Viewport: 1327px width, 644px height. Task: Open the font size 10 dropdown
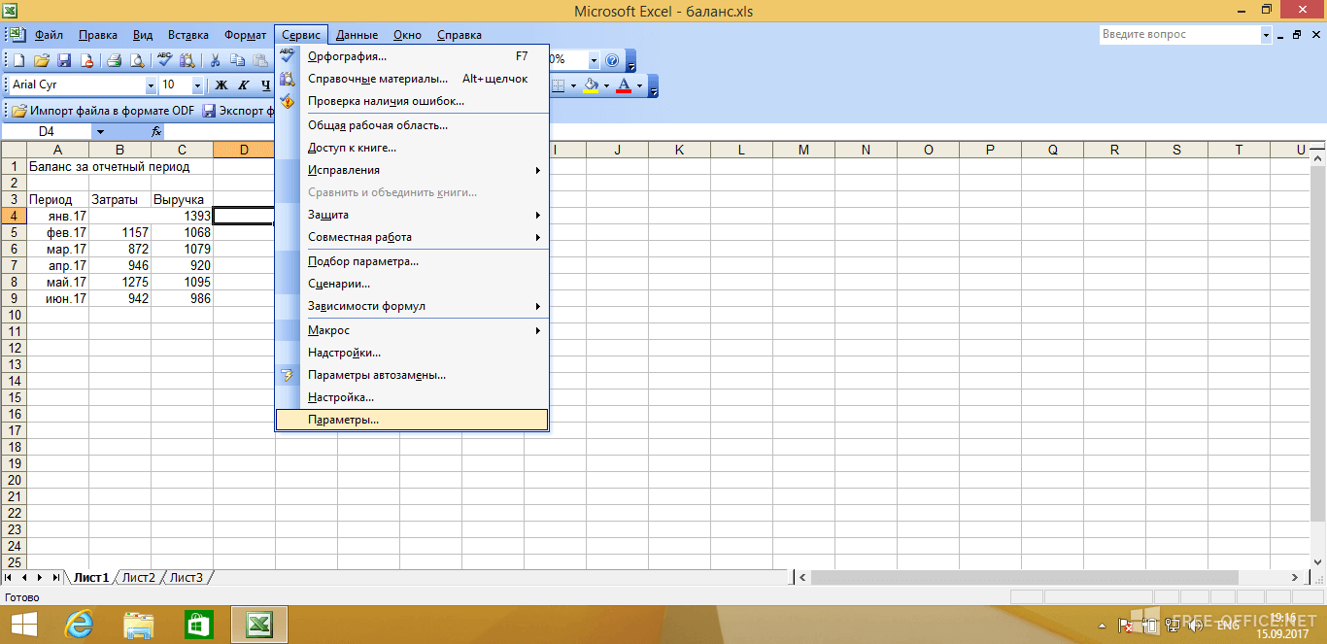point(198,85)
